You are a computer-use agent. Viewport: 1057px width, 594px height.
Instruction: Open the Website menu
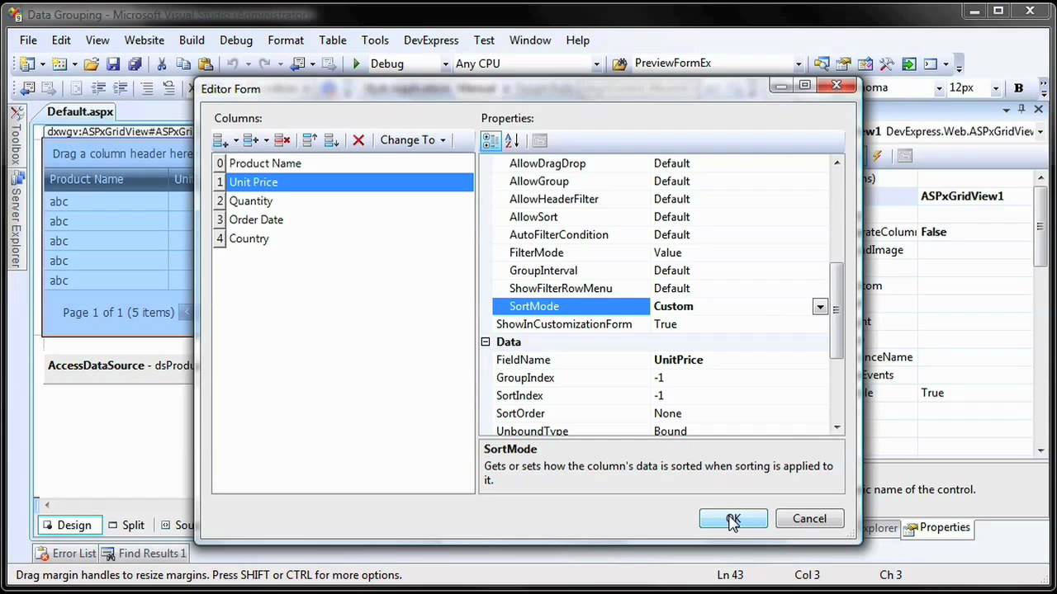point(144,40)
